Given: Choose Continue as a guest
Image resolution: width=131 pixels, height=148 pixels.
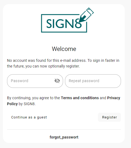Looking at the screenshot, I should tap(29, 117).
